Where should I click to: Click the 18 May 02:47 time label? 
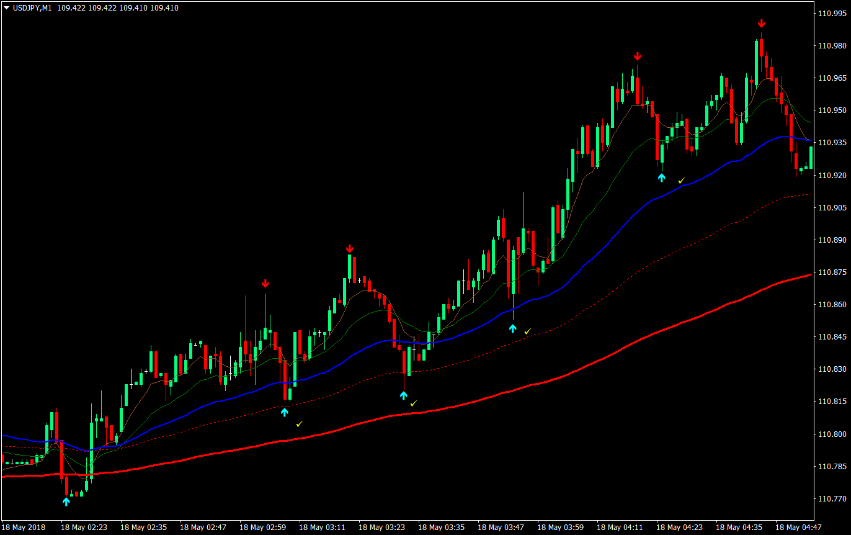click(x=203, y=527)
